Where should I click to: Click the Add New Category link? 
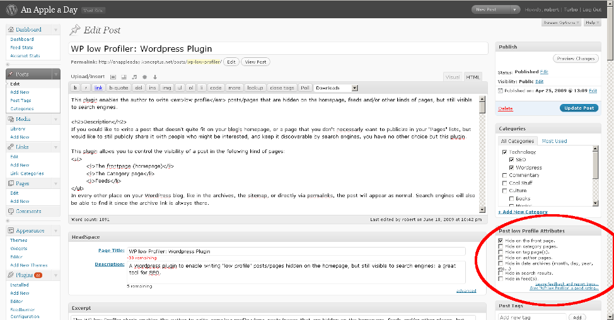(x=523, y=212)
